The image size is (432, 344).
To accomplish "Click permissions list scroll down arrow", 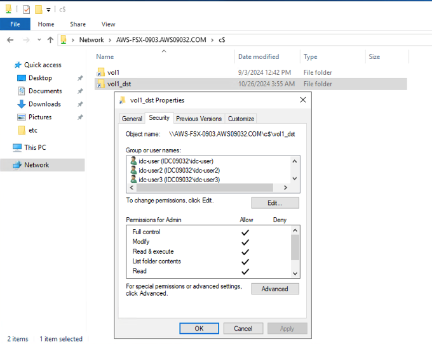I will tap(295, 274).
